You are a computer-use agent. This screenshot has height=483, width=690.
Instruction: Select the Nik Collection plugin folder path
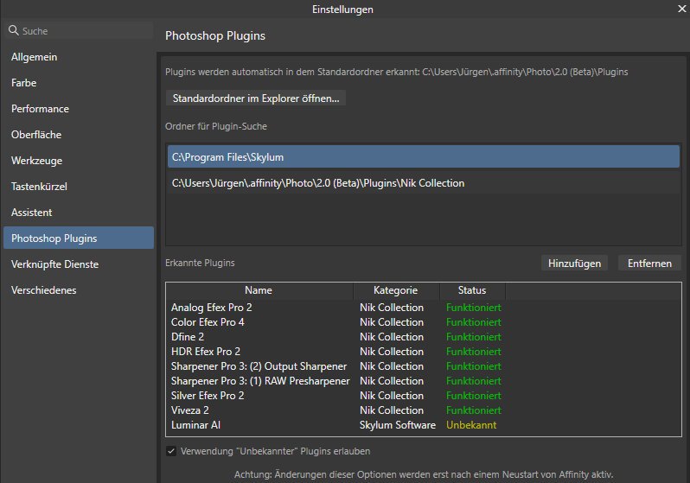click(318, 183)
